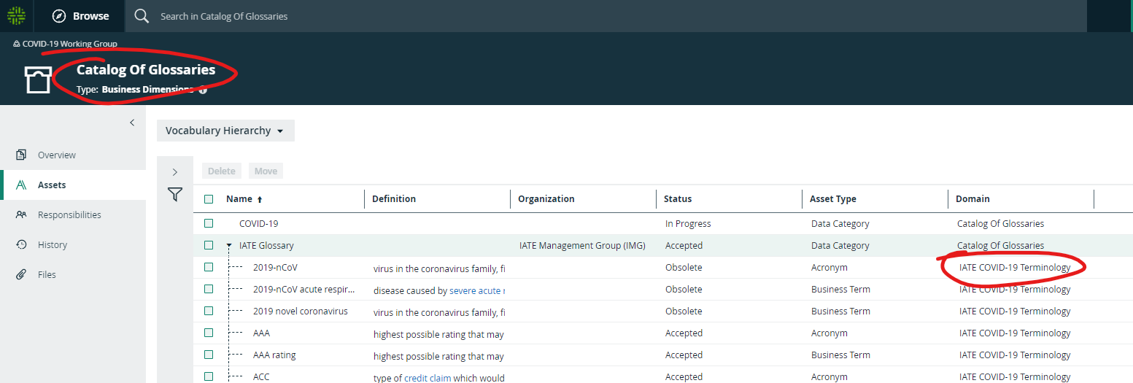Open the ACC asset
1133x383 pixels.
[261, 376]
